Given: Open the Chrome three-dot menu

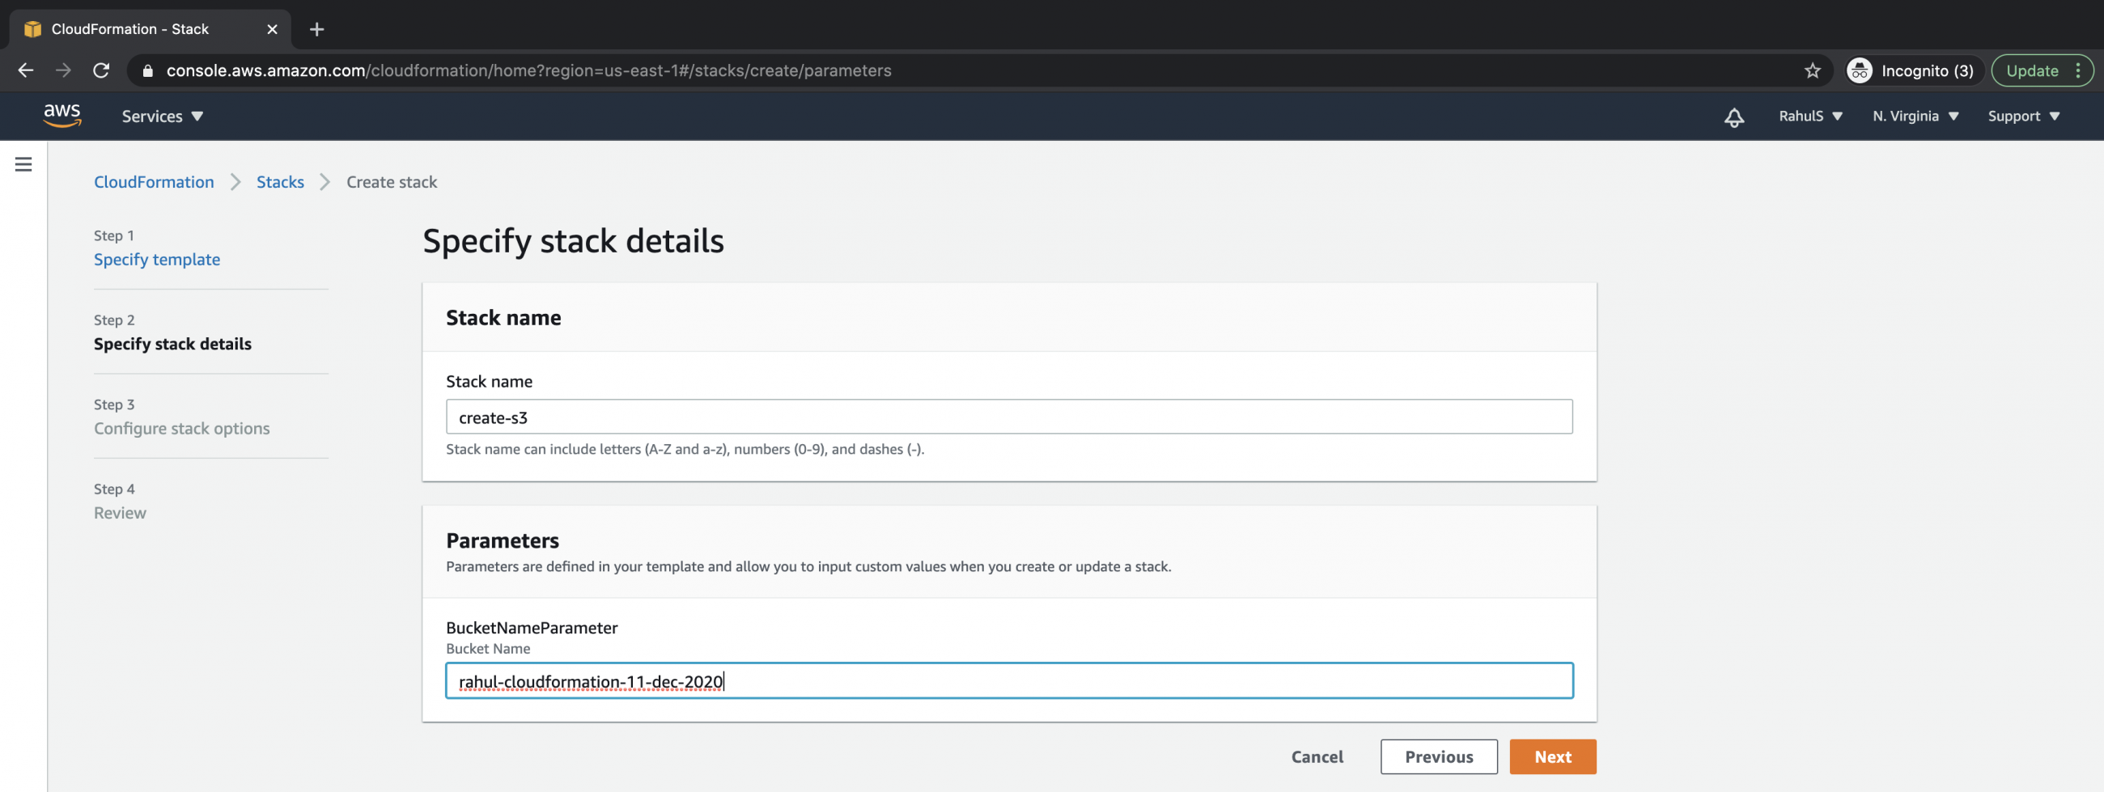Looking at the screenshot, I should tap(2078, 71).
